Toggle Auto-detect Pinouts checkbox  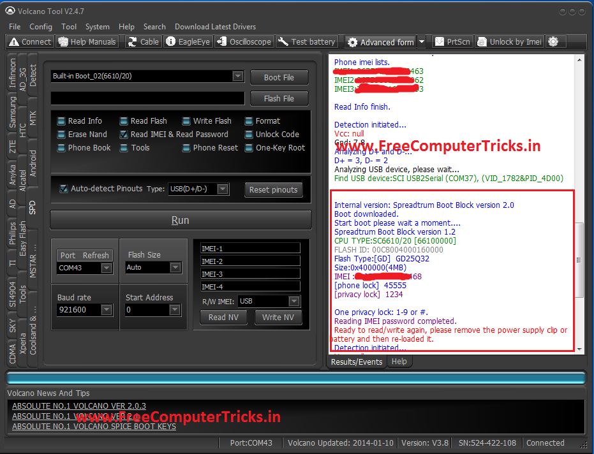click(64, 189)
